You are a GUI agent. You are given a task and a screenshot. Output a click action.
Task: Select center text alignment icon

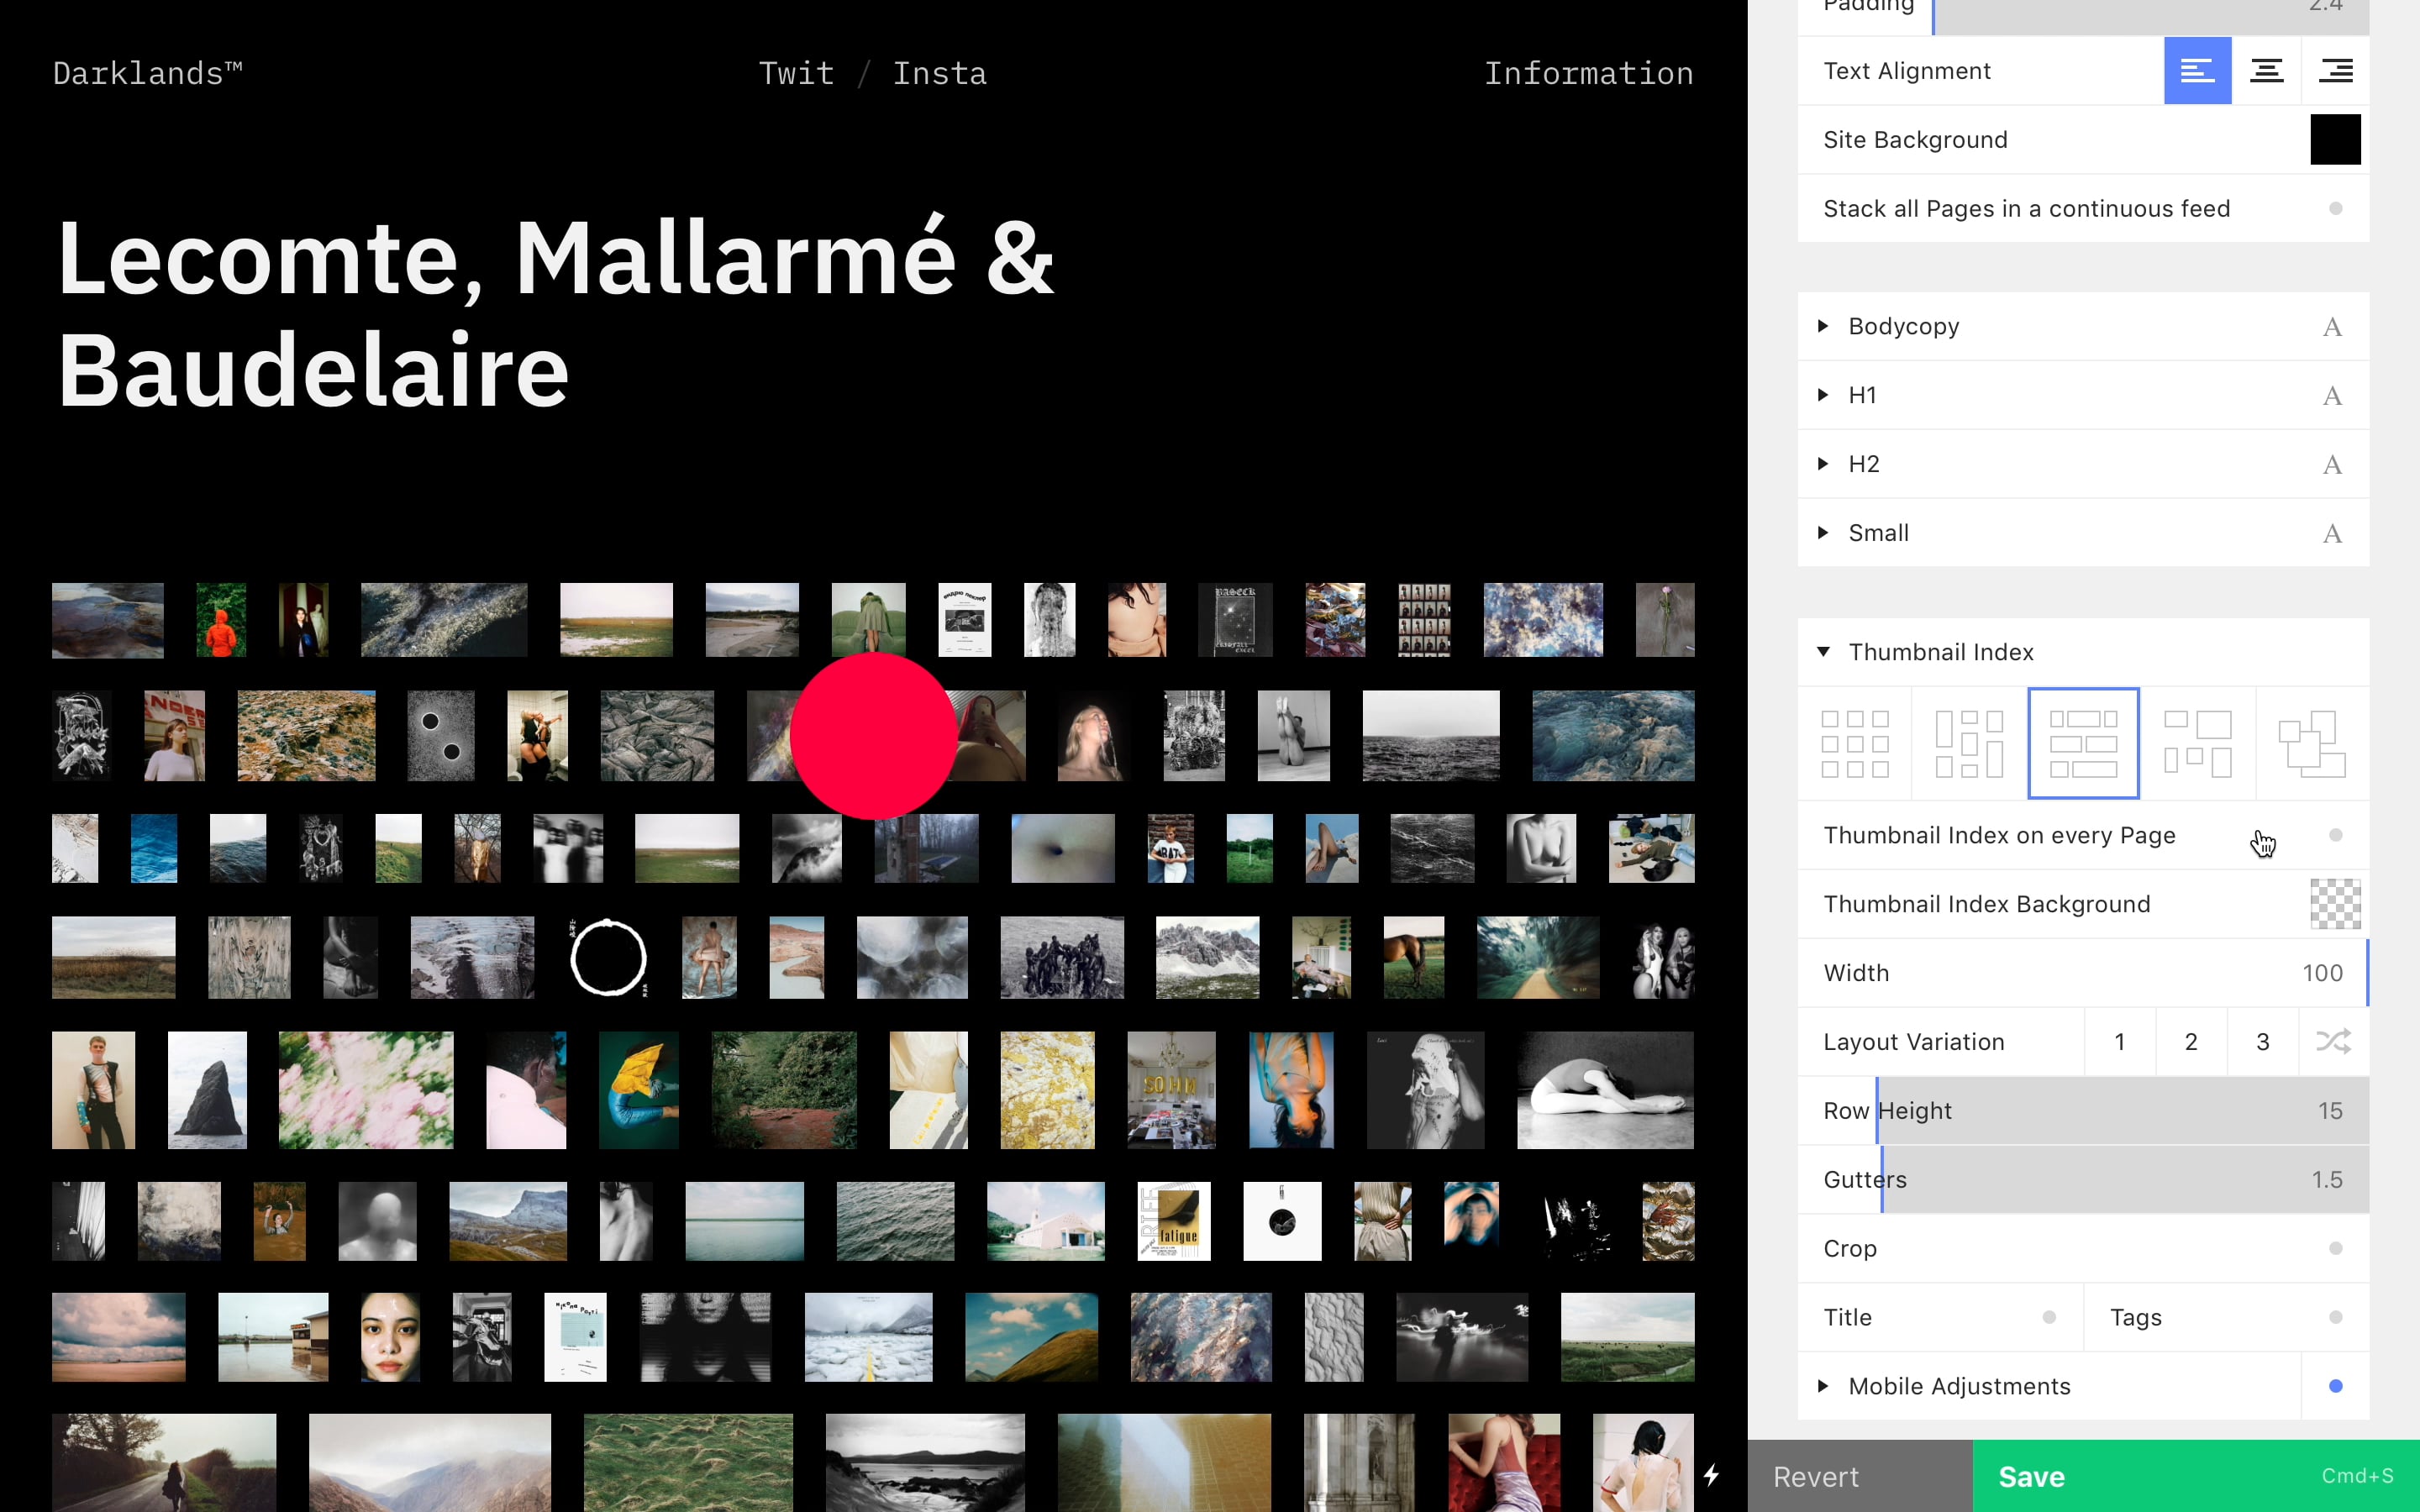pyautogui.click(x=2266, y=71)
